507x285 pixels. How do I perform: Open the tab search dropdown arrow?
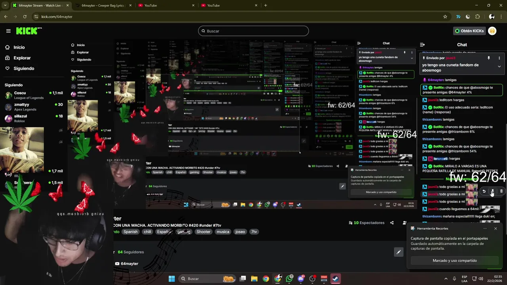point(5,6)
